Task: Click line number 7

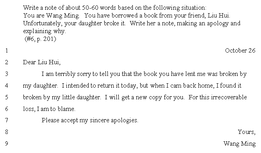Action: pyautogui.click(x=7, y=120)
